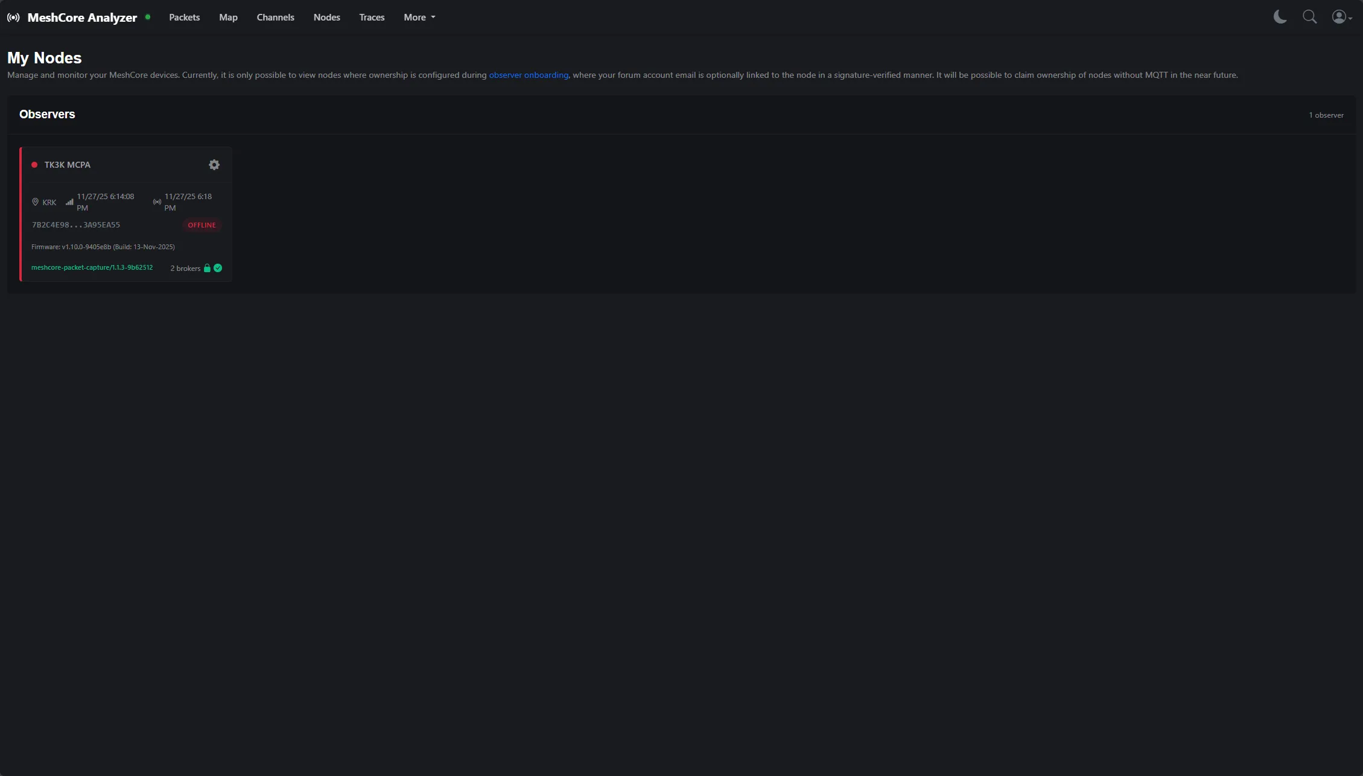Go to the Packets page
The height and width of the screenshot is (776, 1363).
(184, 17)
